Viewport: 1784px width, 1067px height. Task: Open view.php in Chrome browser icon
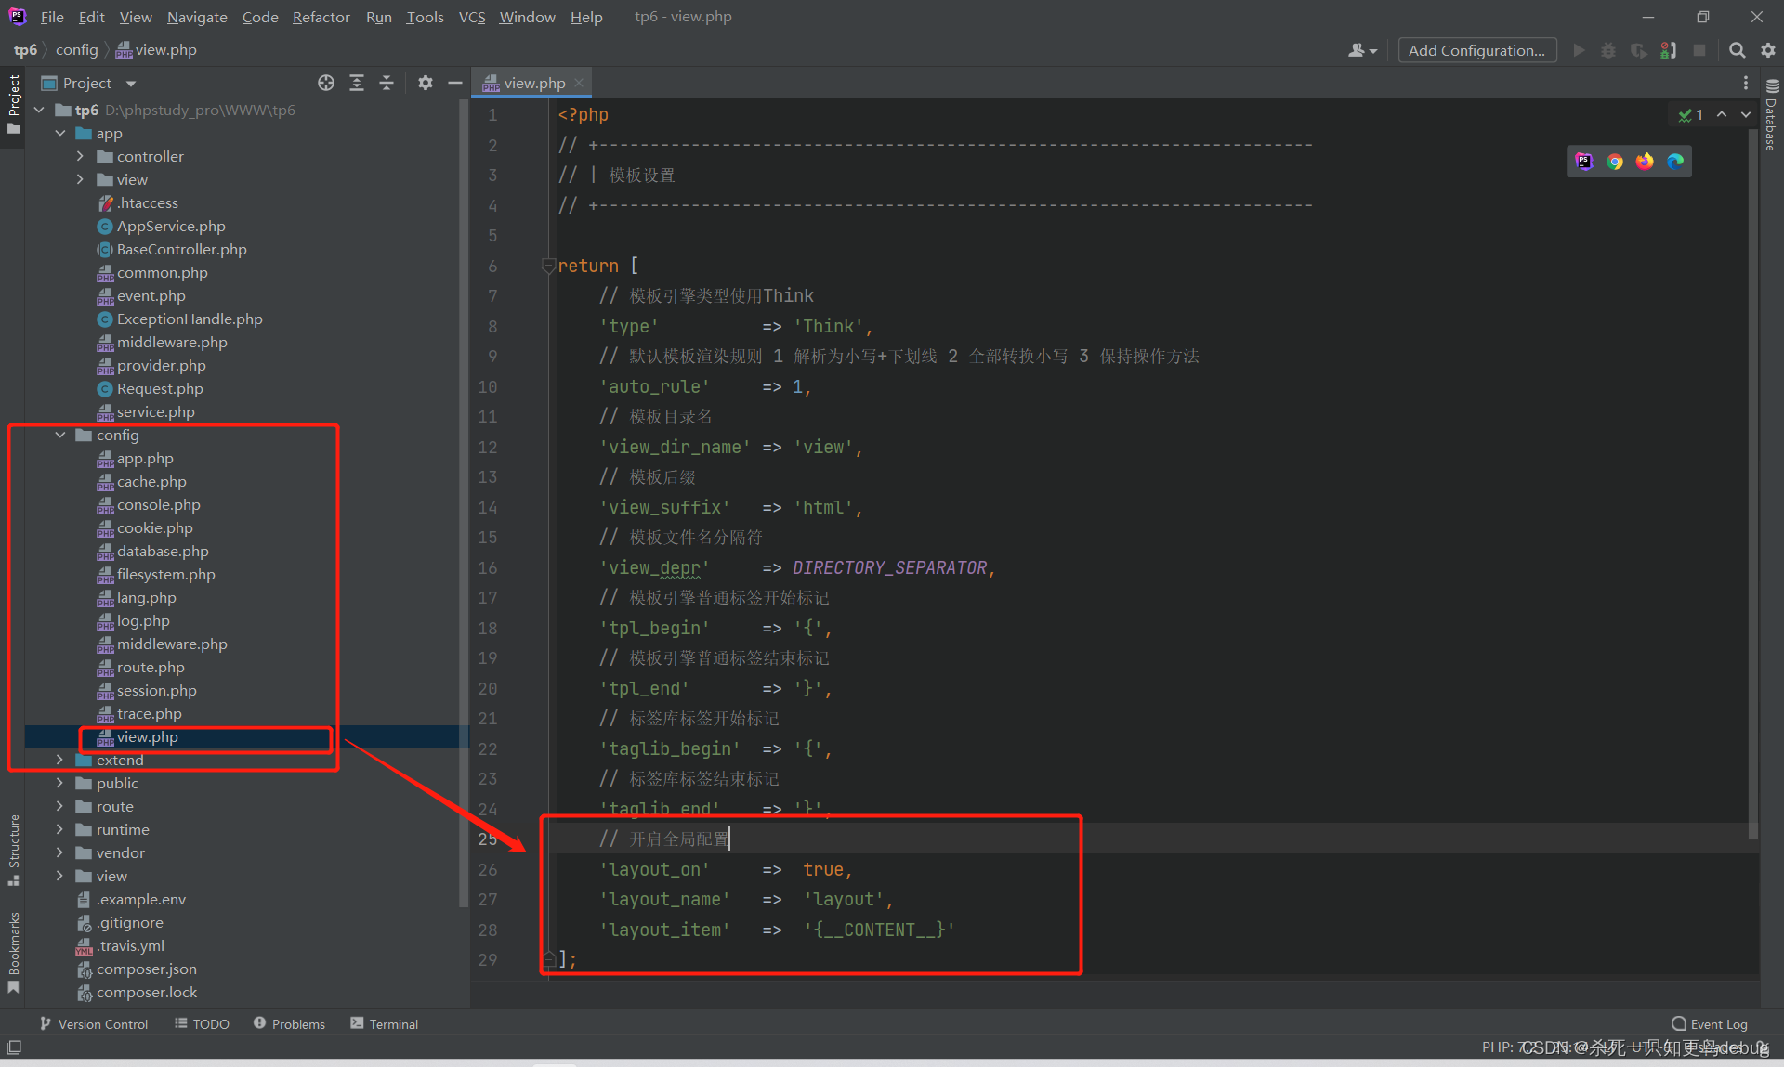(1615, 161)
